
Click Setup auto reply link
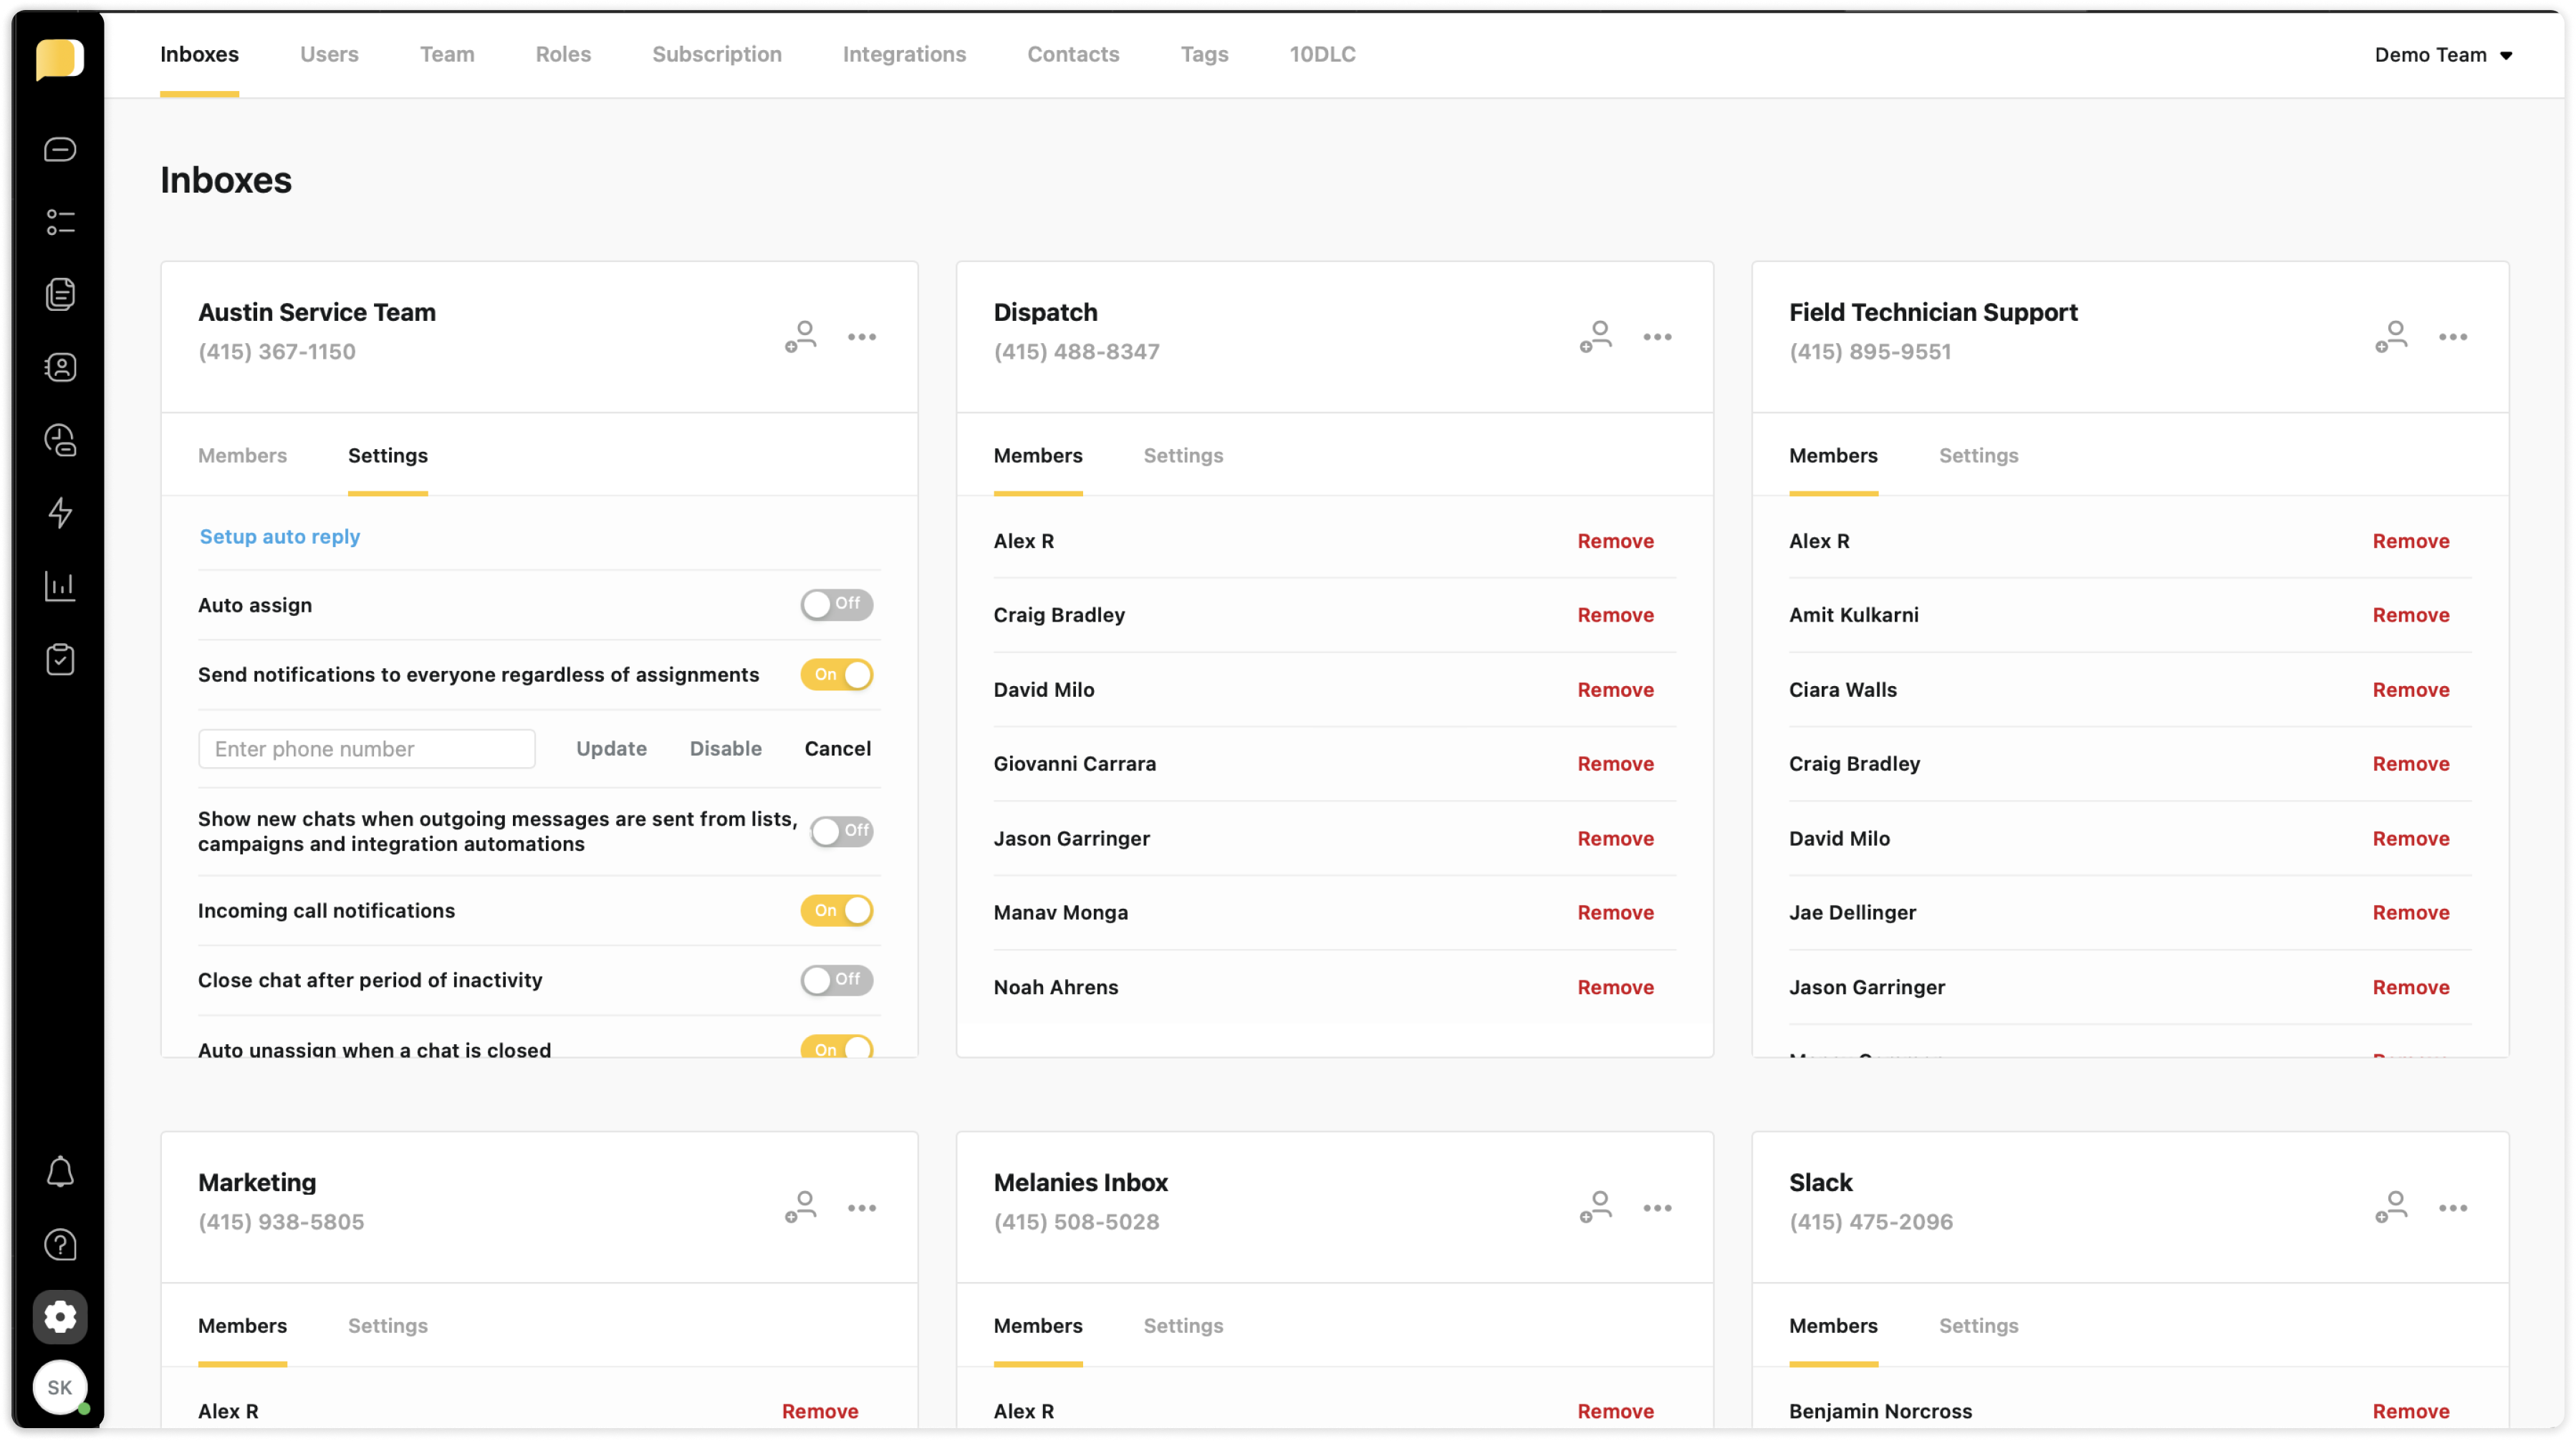278,536
